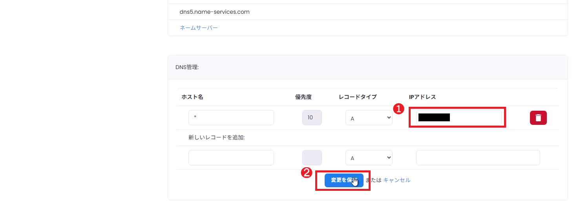Click the 新しいレコードを追加 label
Viewport: 581px width, 212px height.
click(x=216, y=138)
